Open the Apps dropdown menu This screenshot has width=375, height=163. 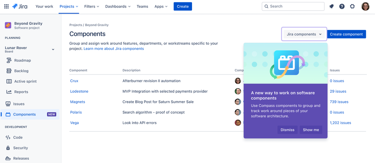pos(161,6)
